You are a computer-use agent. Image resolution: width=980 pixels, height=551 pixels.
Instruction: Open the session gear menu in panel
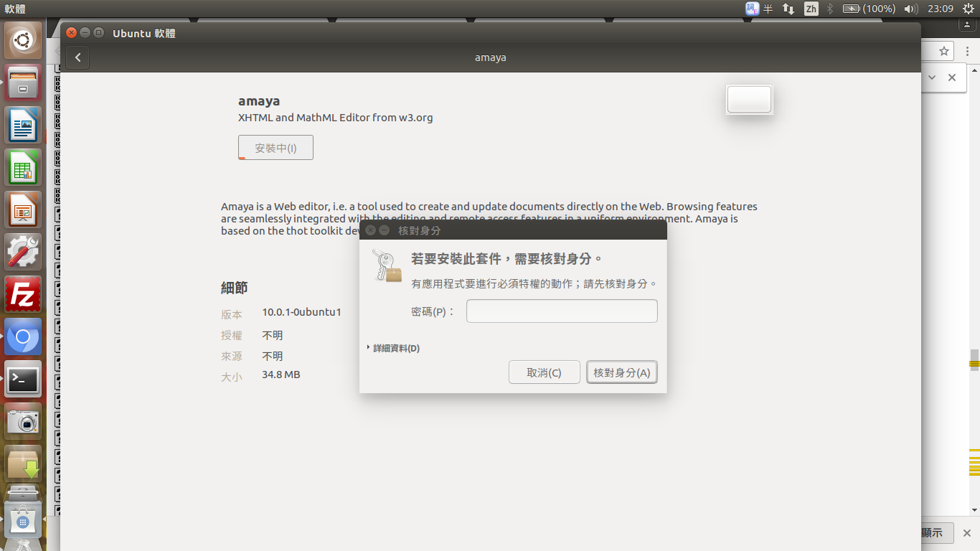pyautogui.click(x=969, y=9)
